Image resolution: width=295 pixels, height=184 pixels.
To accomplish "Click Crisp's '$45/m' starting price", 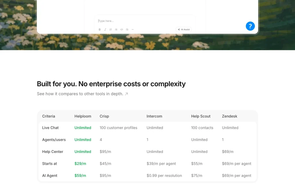I will tap(105, 164).
